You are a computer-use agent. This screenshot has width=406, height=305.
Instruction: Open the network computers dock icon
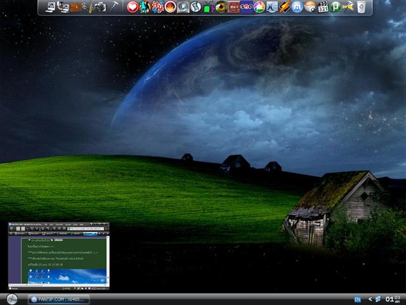pos(63,7)
